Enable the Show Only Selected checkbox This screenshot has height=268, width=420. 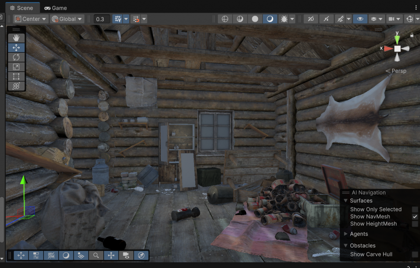415,209
